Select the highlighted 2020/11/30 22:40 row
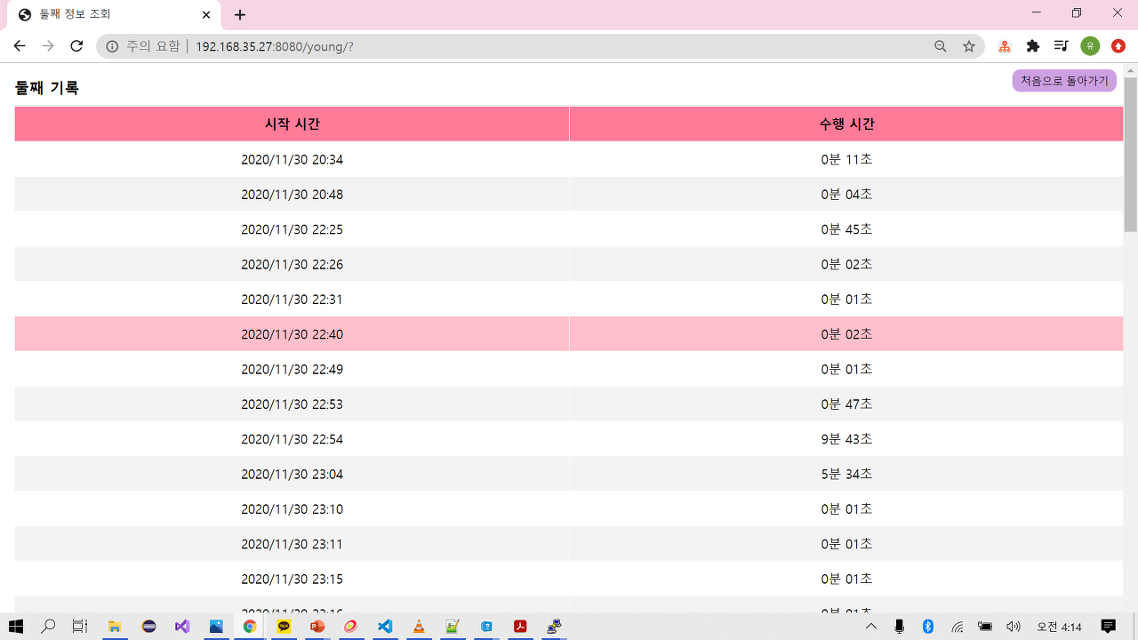 point(292,334)
